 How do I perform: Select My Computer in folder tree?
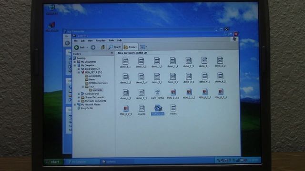pos(88,66)
